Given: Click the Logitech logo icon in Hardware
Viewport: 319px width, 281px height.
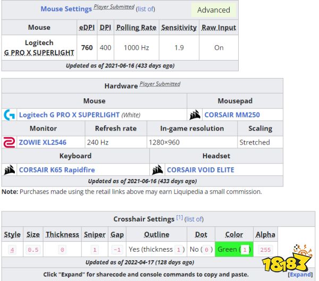Looking at the screenshot, I should (10, 115).
